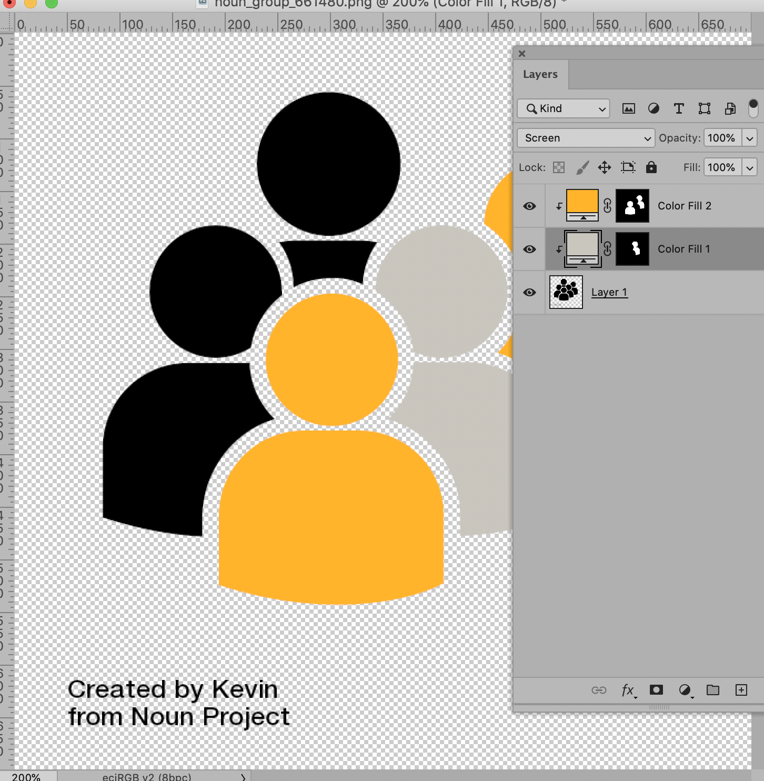Screen dimensions: 764x781
Task: Rename Layer 1 by clicking its name
Action: (x=609, y=292)
